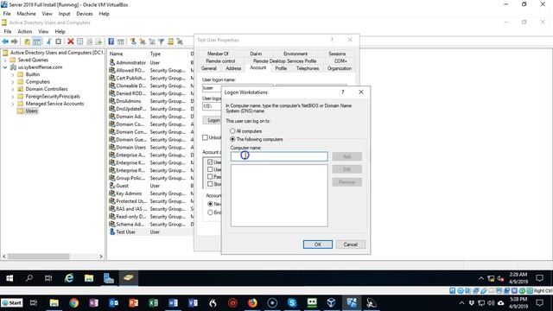553x311 pixels.
Task: Click the Filter funnel toolbar icon
Action: coord(162,41)
